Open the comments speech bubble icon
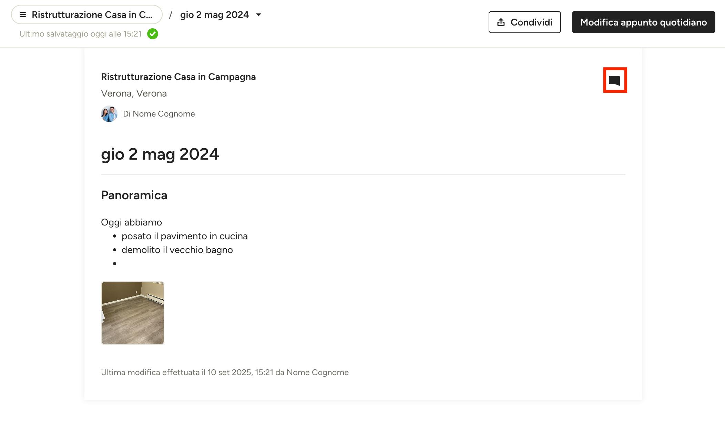 click(614, 80)
